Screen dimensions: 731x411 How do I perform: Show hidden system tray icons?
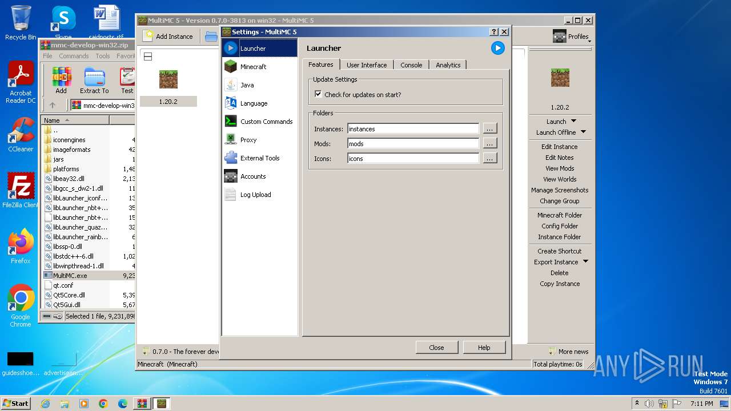[x=637, y=403]
